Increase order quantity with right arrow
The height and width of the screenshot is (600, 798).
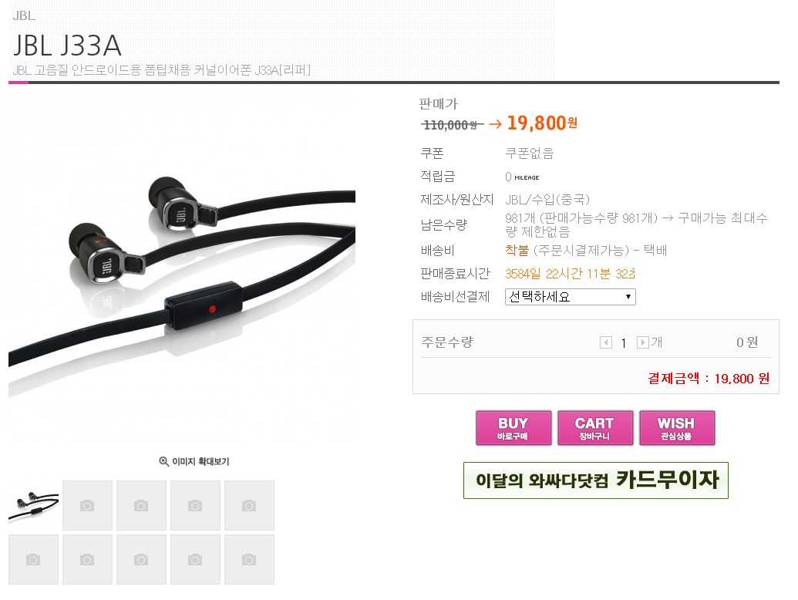643,342
